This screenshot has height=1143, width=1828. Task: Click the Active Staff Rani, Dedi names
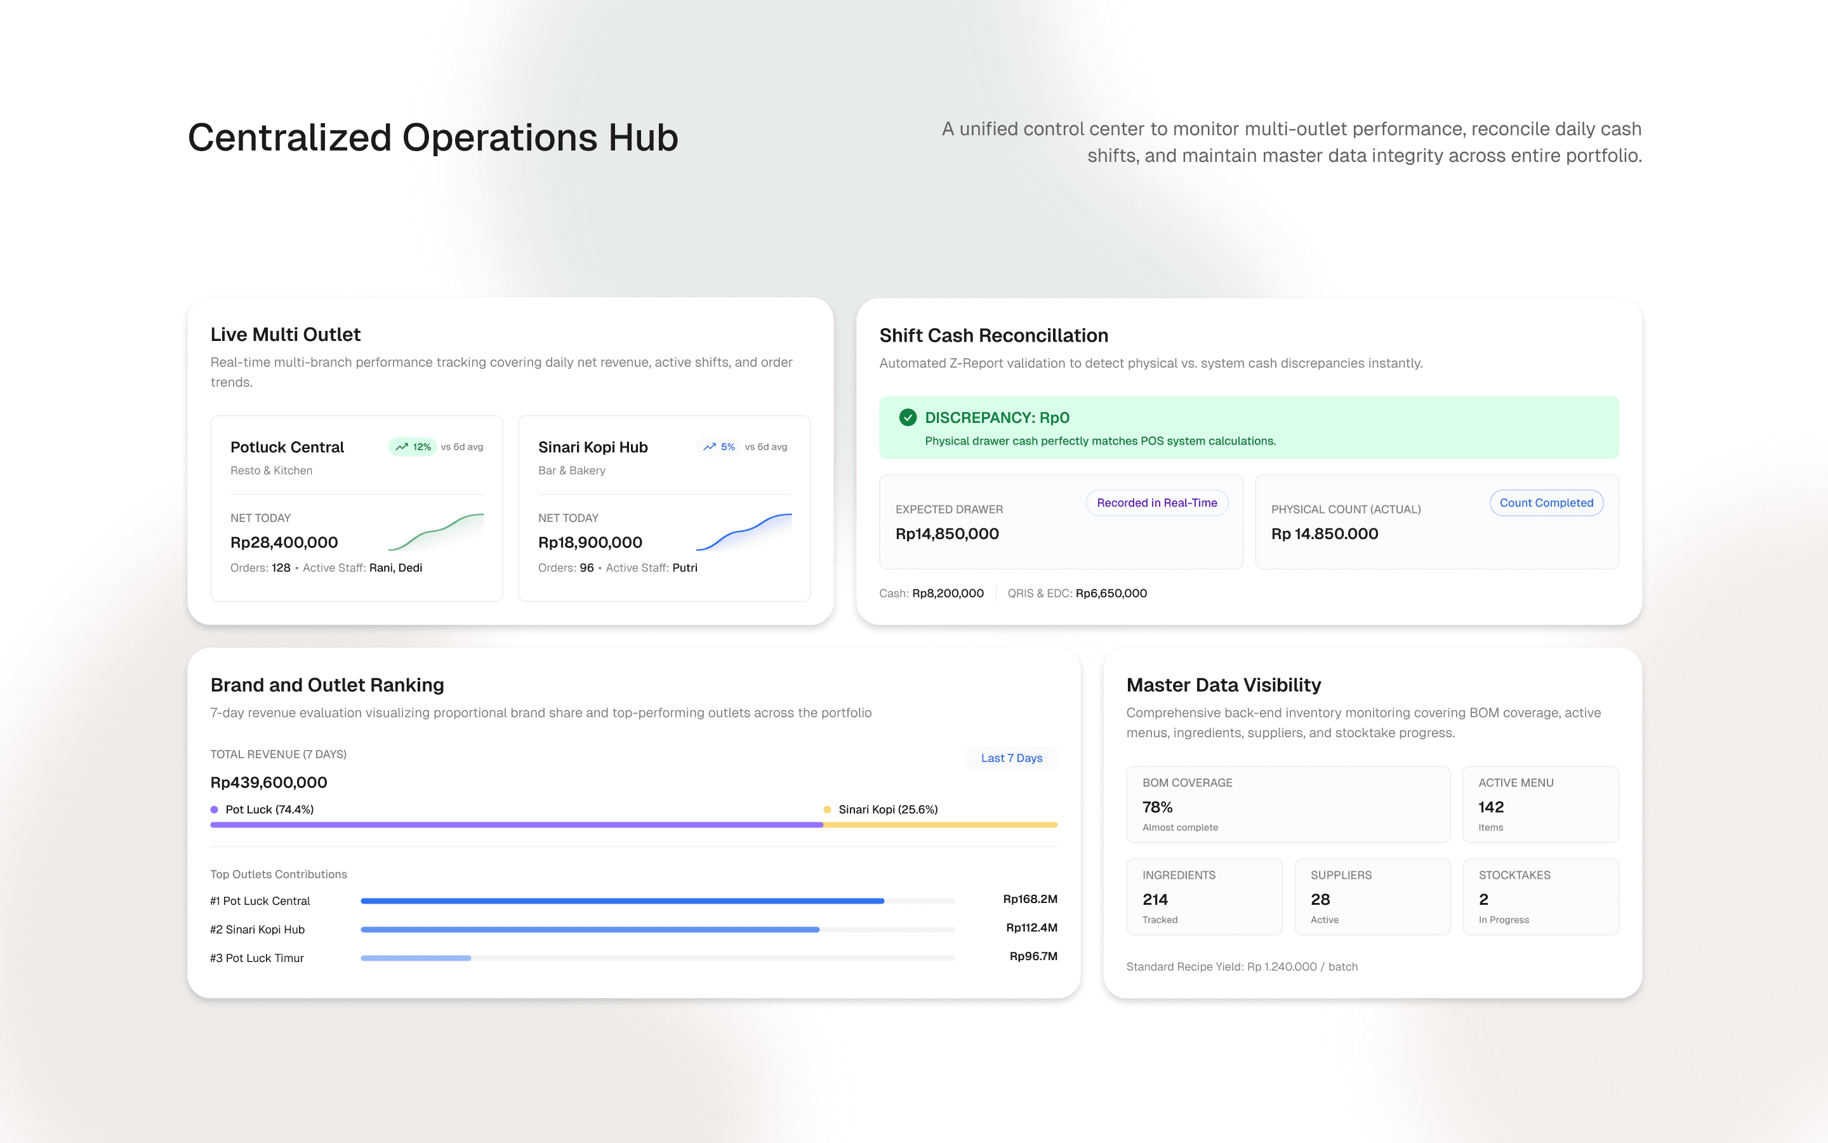pos(396,568)
